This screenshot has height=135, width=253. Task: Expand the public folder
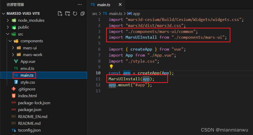tap(24, 27)
